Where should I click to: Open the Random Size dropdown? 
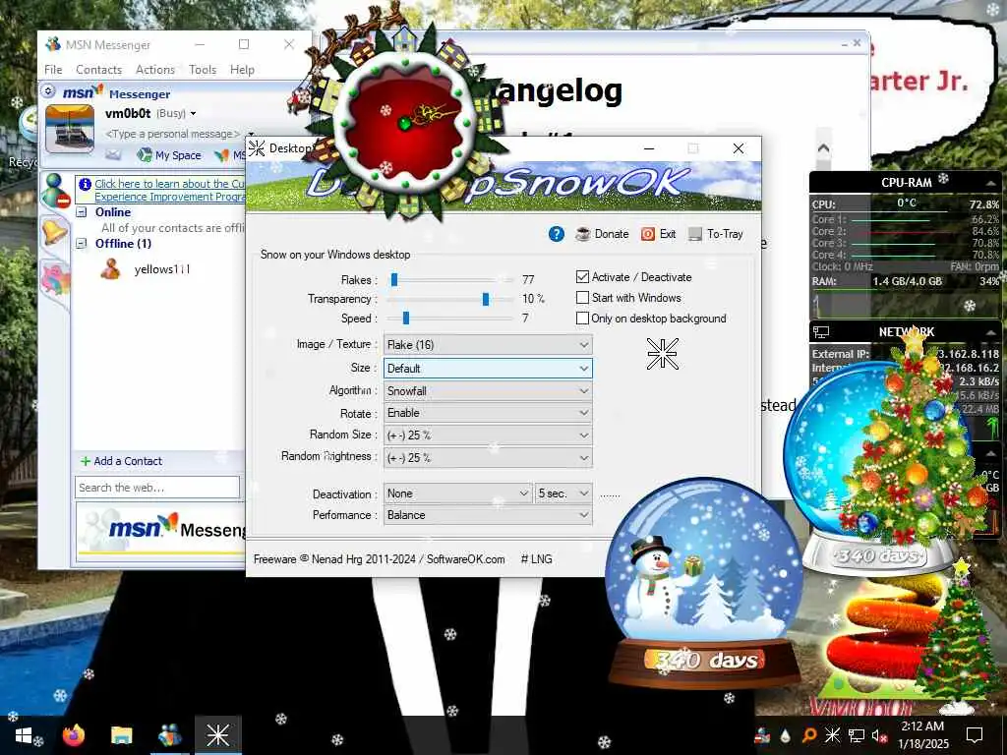(x=488, y=436)
